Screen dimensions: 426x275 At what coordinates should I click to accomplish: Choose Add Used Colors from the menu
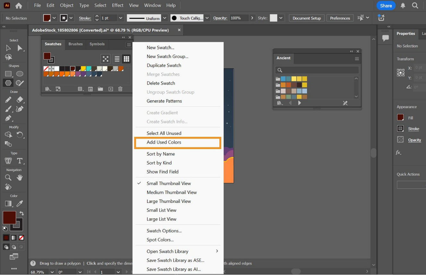point(164,142)
